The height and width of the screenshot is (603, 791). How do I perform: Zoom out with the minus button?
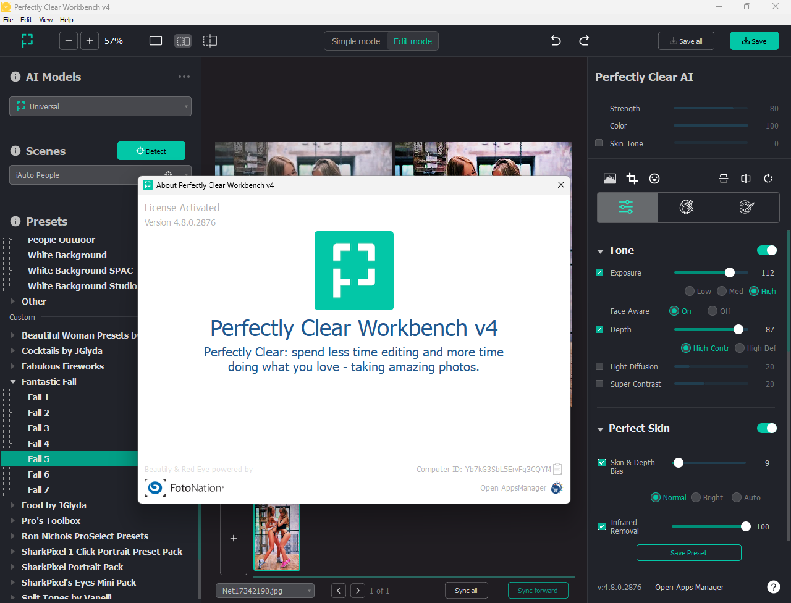[x=69, y=41]
